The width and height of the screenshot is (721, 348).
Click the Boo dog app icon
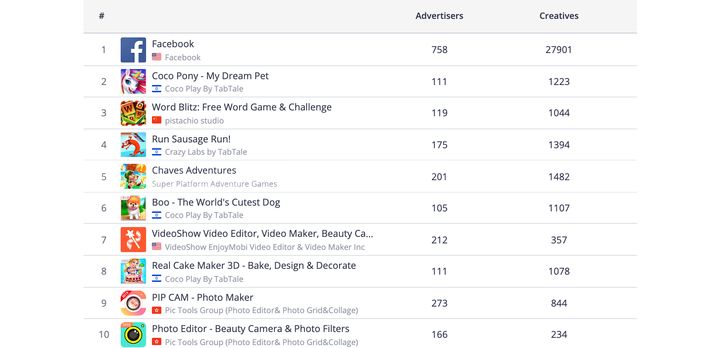click(133, 208)
